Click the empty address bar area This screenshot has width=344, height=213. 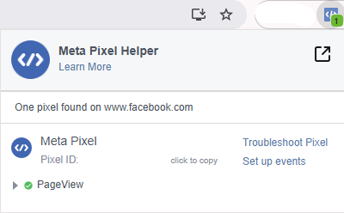click(94, 14)
